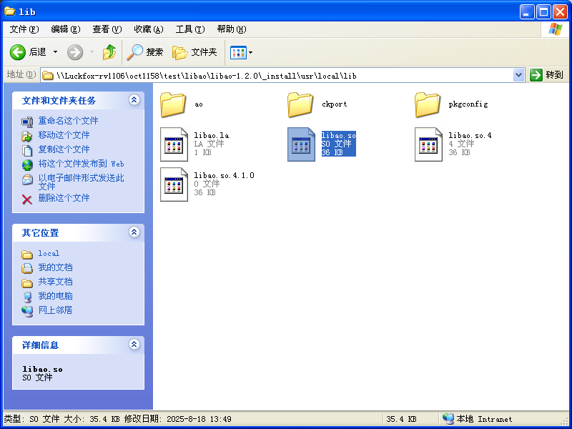Open 共享文档 in other places
The width and height of the screenshot is (572, 429).
[56, 282]
